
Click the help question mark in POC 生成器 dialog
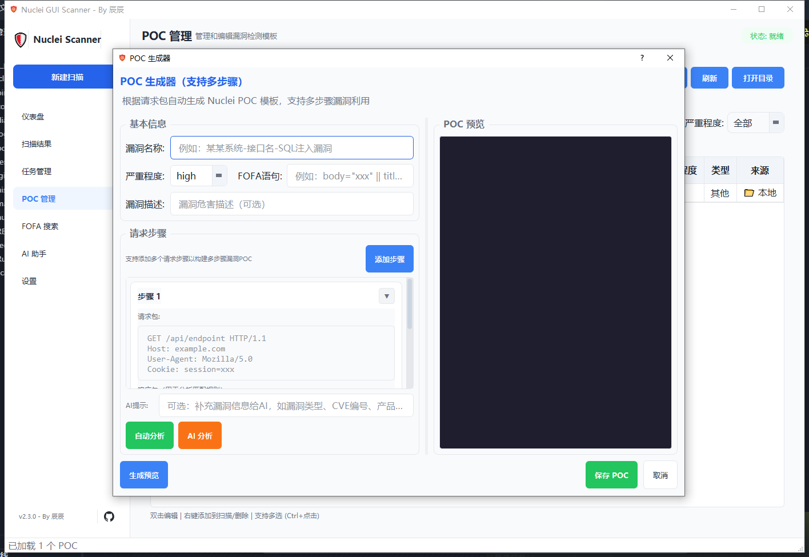coord(642,58)
